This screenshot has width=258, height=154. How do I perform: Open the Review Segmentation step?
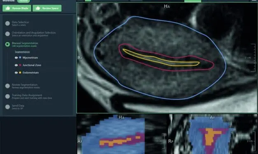click(26, 86)
